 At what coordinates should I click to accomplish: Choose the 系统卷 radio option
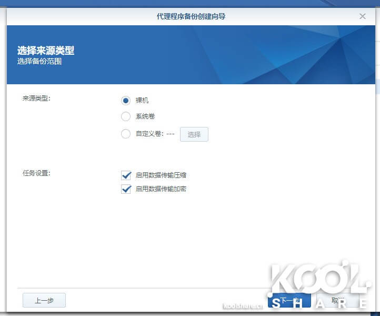click(x=126, y=116)
